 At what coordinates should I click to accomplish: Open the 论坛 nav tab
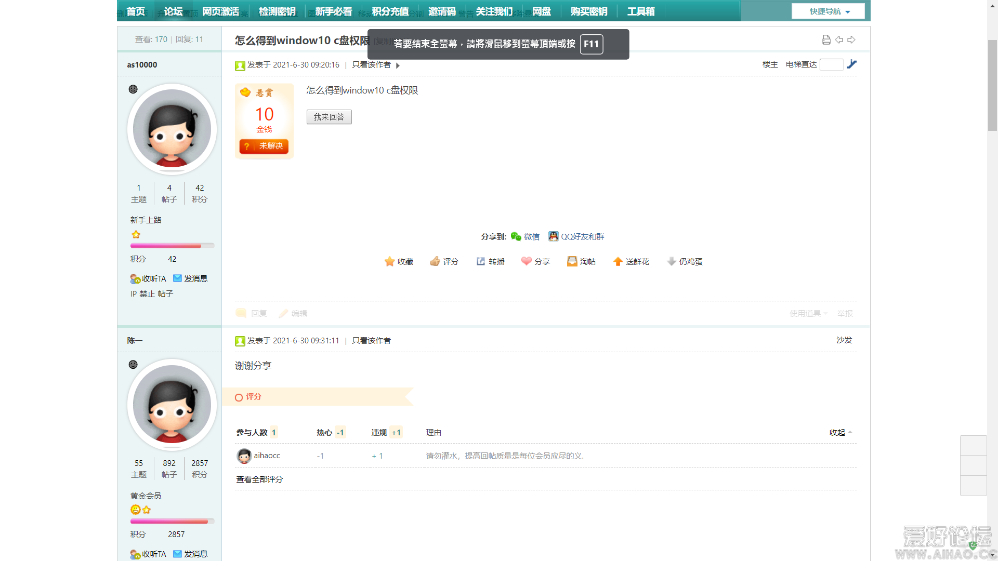[173, 11]
